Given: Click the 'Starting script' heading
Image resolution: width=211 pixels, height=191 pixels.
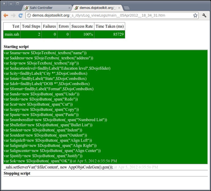Looking at the screenshot, I should pyautogui.click(x=16, y=47).
